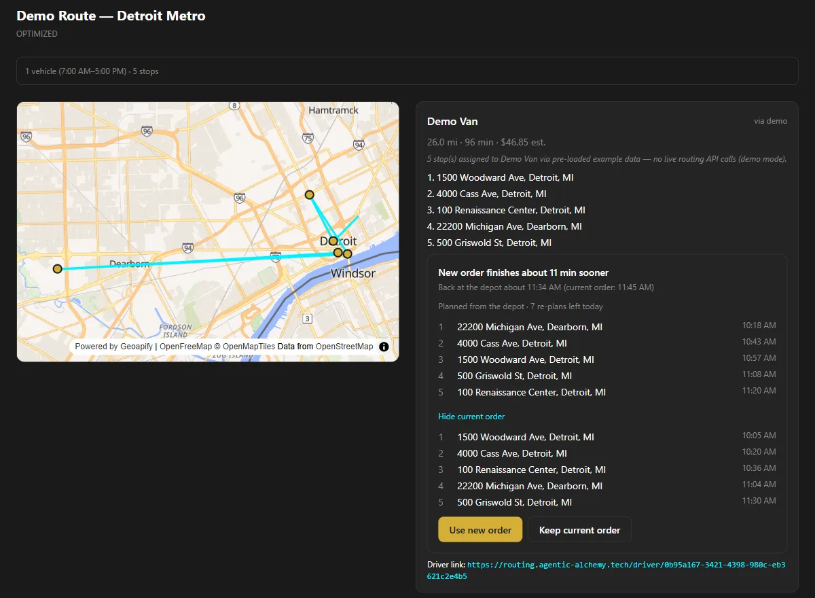Open the driver link URL
This screenshot has width=815, height=598.
point(606,570)
